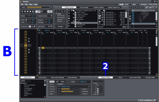The width and height of the screenshot is (159, 102).
Task: Switch to the Master Spectrum tab
Action: [x=114, y=7]
